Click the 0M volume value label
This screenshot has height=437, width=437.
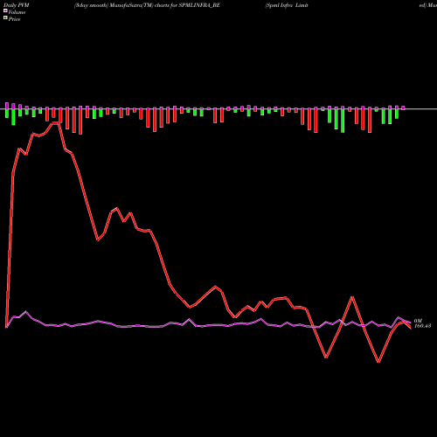418,321
